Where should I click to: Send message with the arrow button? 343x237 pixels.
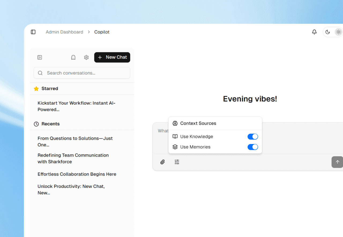pyautogui.click(x=337, y=162)
